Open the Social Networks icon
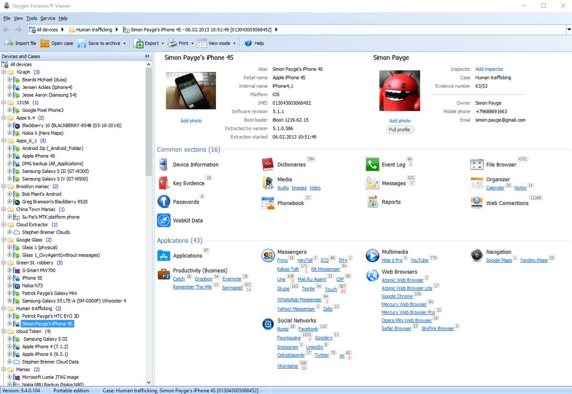 [268, 324]
